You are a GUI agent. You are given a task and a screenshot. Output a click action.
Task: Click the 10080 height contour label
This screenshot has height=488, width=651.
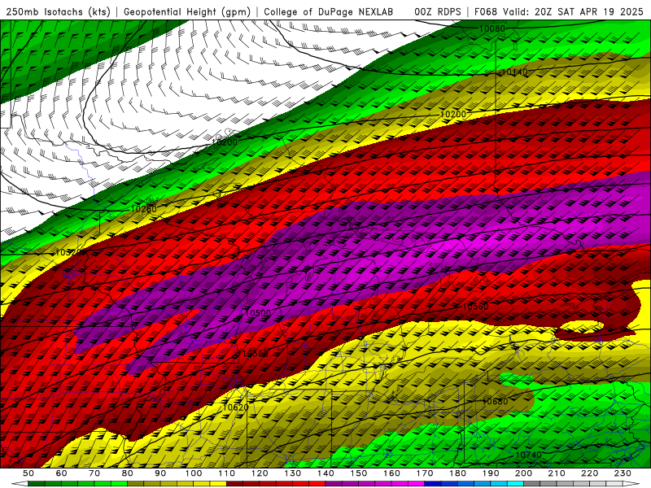[x=492, y=28]
